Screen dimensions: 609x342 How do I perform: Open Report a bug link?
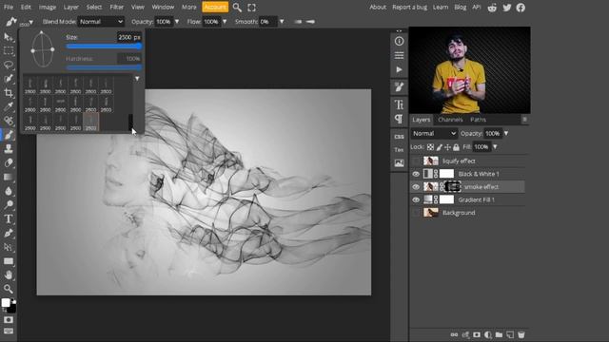click(409, 7)
